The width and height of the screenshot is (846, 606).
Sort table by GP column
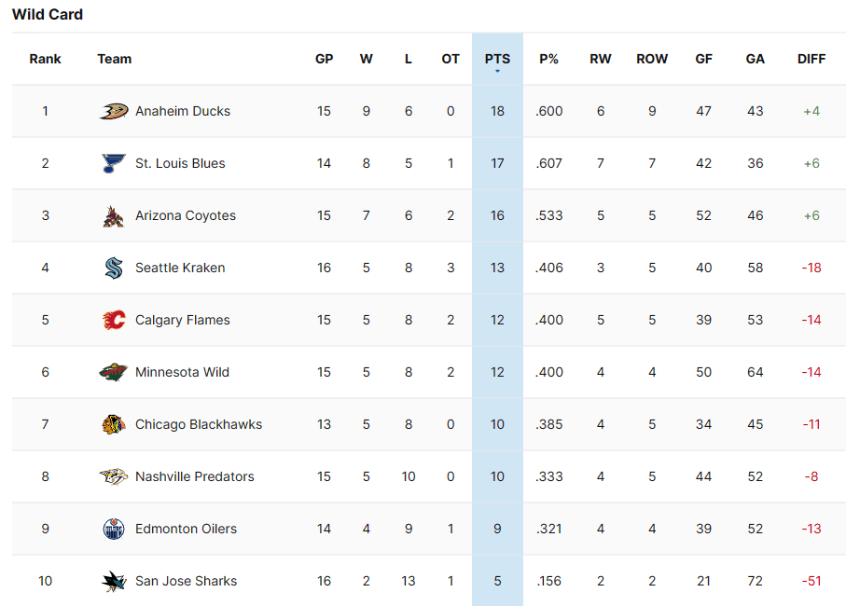pos(324,59)
